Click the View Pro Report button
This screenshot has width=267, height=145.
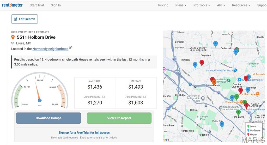click(119, 118)
